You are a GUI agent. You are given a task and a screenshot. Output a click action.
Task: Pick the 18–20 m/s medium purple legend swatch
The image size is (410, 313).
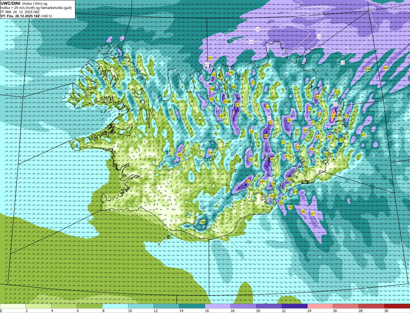click(243, 306)
